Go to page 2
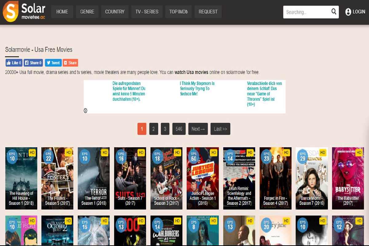The image size is (369, 246). click(153, 129)
